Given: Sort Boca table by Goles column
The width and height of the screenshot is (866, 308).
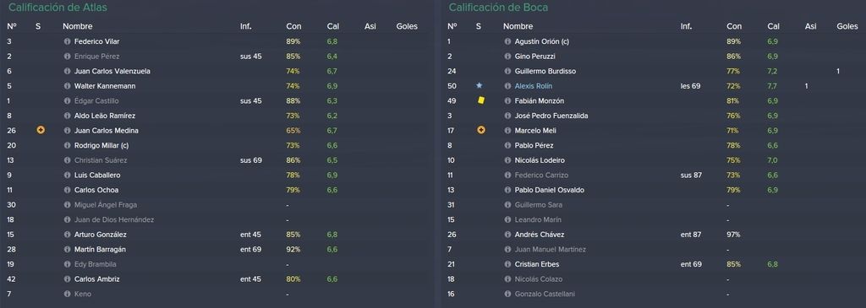Looking at the screenshot, I should click(x=847, y=26).
